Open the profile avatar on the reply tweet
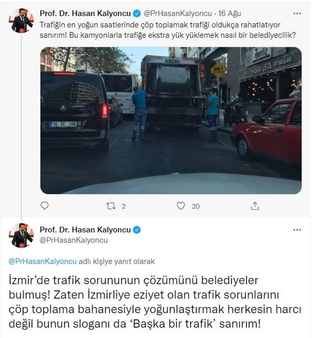Viewport: 312px width, 338px height. 21,236
